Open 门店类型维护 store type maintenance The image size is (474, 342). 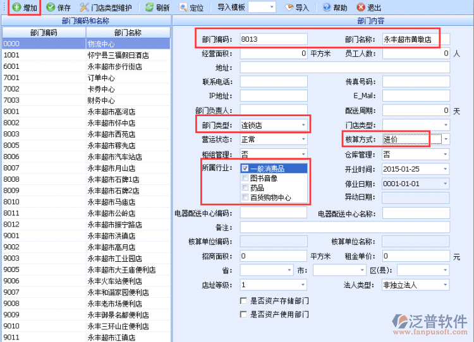85,8
